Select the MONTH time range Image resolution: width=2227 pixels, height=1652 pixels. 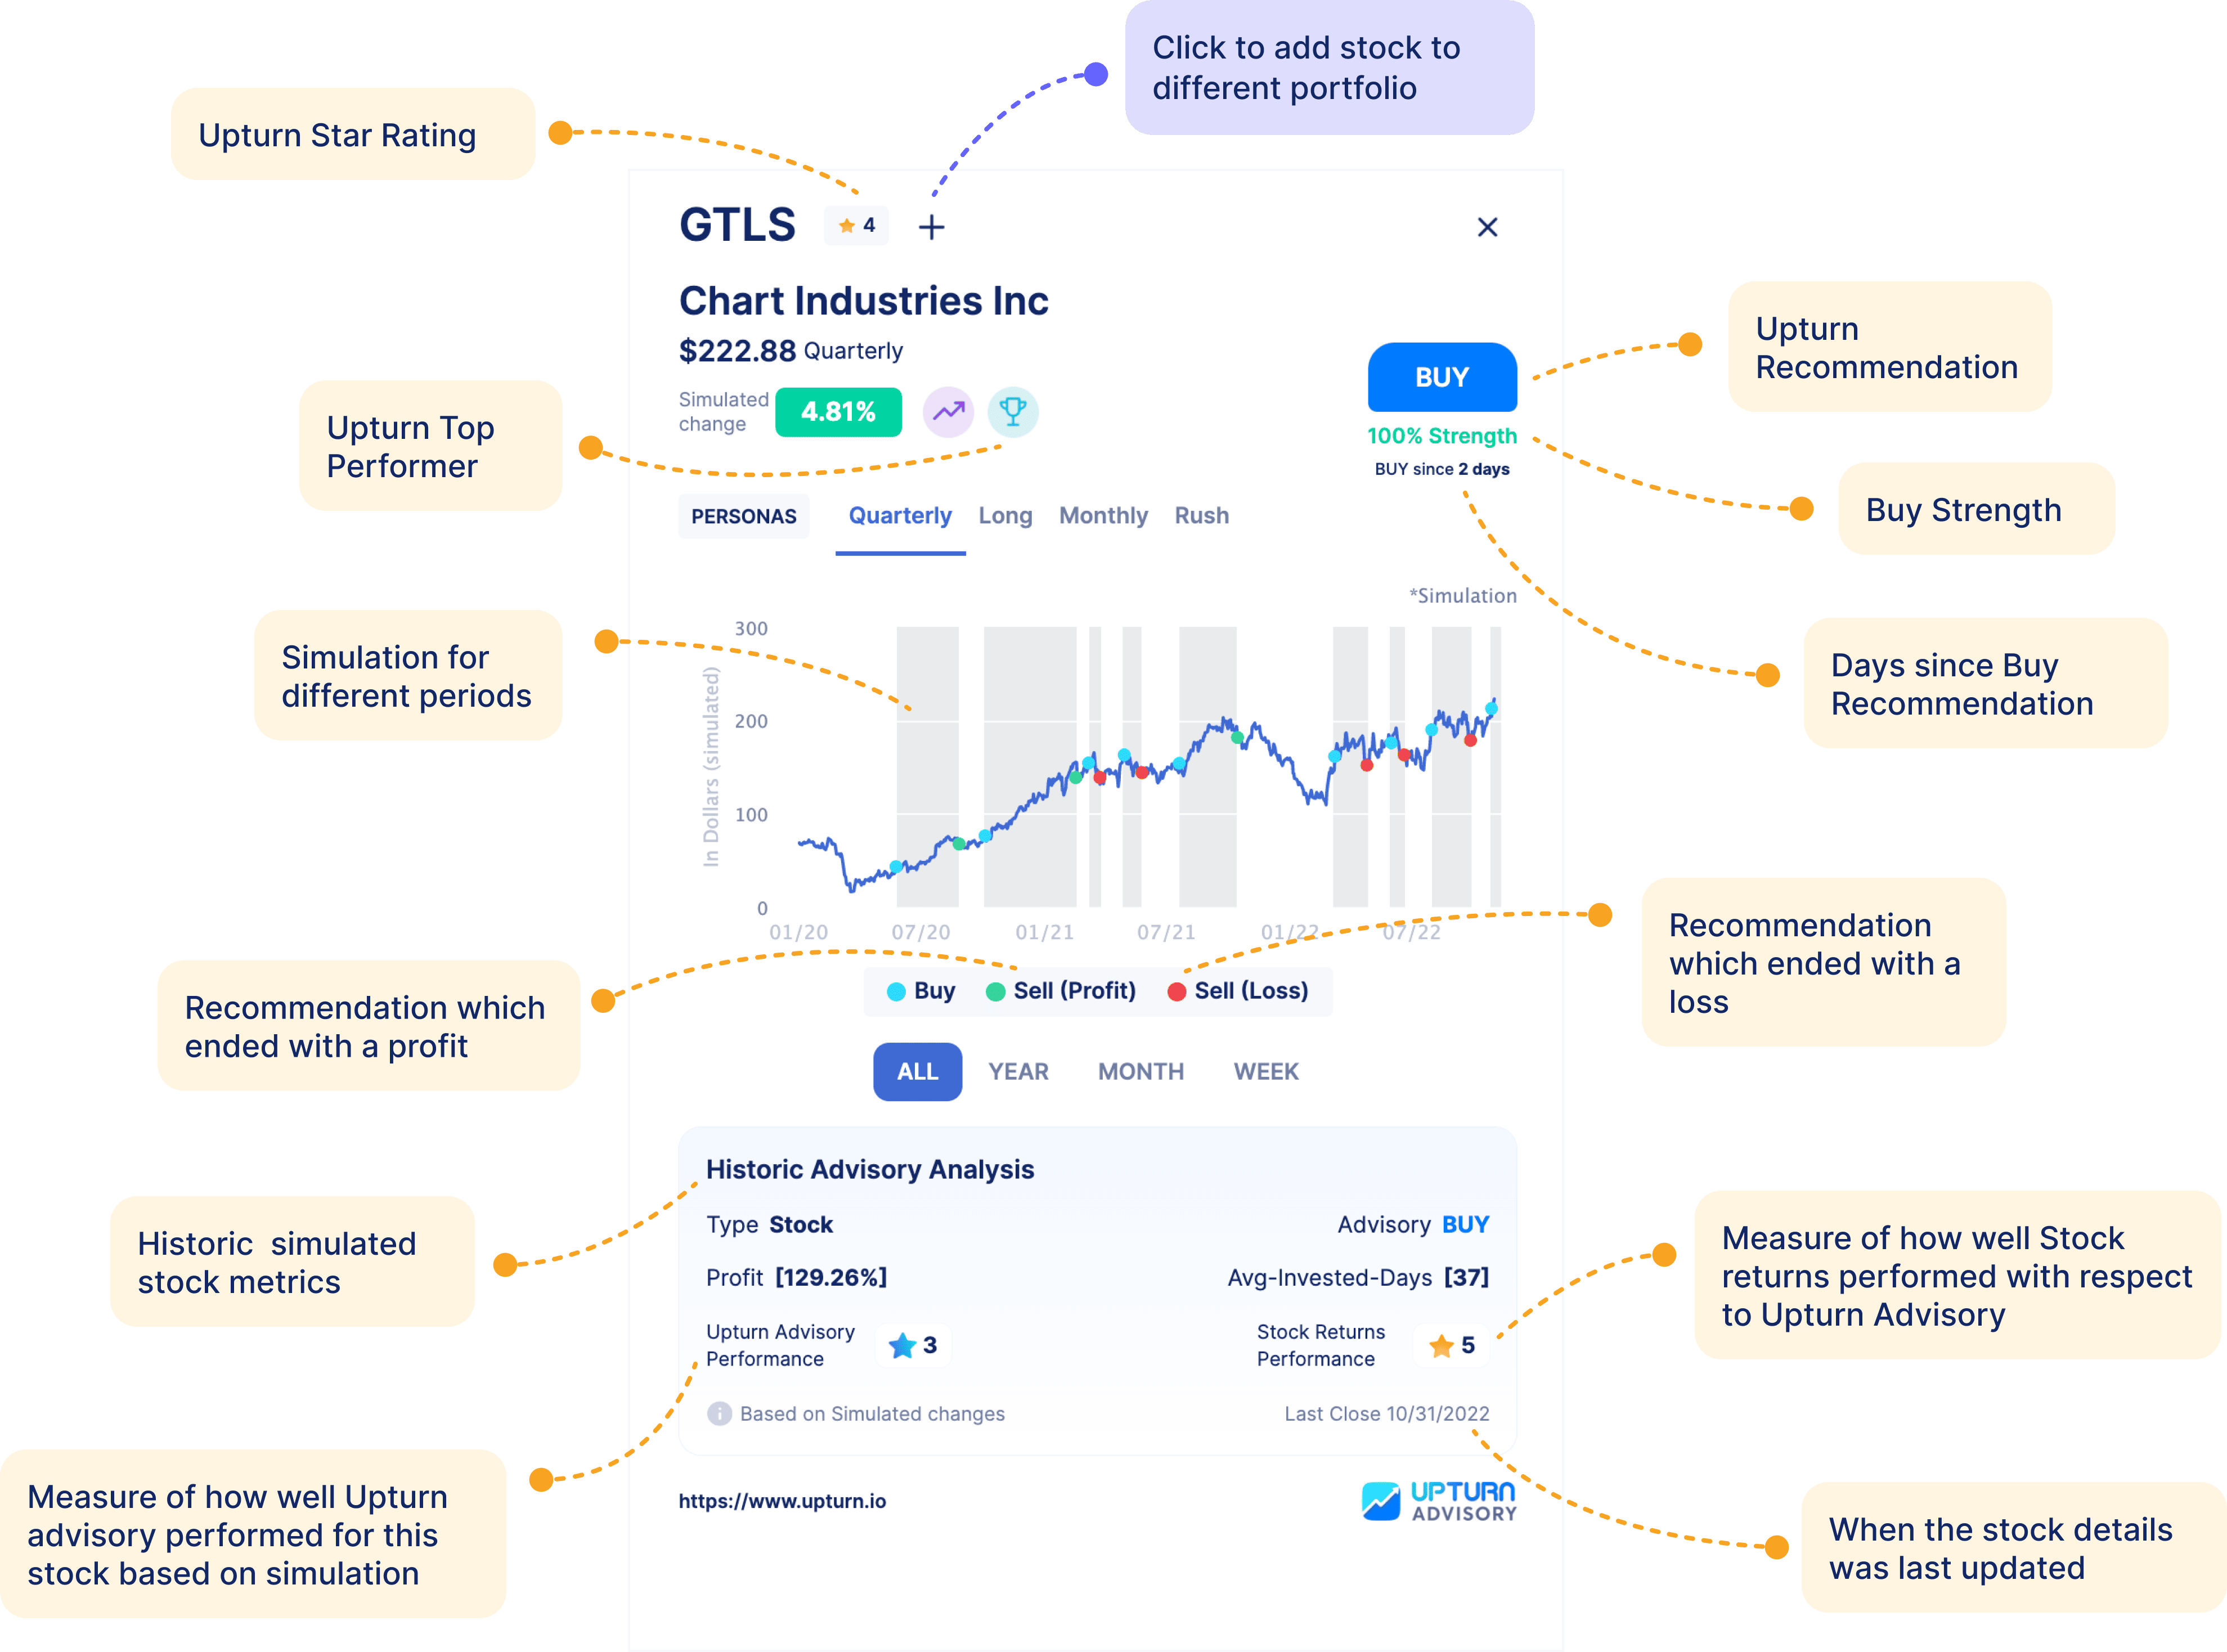click(1141, 1071)
